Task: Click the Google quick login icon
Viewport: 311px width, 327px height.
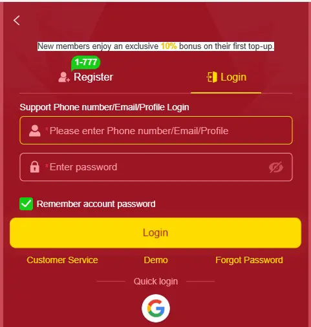Action: (x=156, y=308)
